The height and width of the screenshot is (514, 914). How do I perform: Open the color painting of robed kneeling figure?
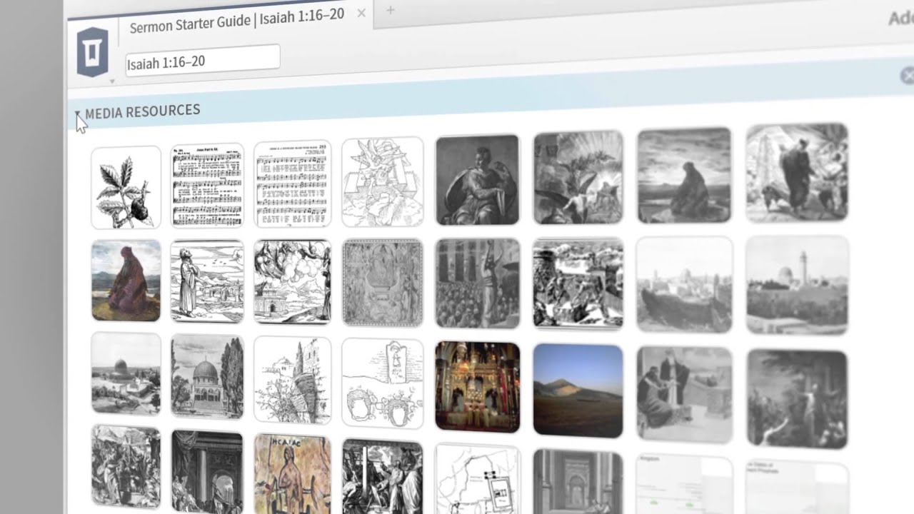126,280
